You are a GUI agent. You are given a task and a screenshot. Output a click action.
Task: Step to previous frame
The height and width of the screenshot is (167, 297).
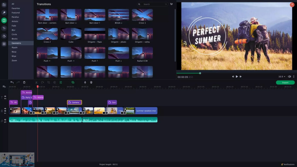pyautogui.click(x=233, y=77)
